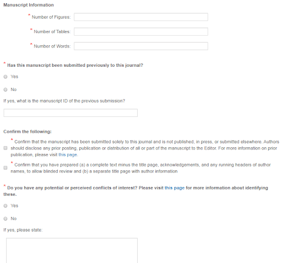This screenshot has height=263, width=282.
Task: Click the 'If yes, what is the manuscript ID' text
Action: pos(64,101)
